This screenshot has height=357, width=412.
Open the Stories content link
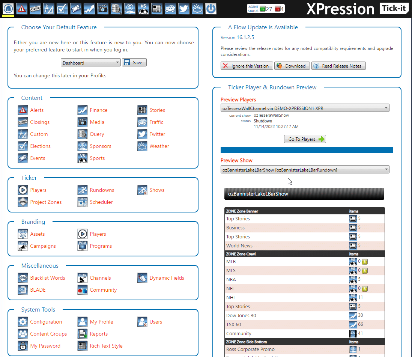point(157,110)
